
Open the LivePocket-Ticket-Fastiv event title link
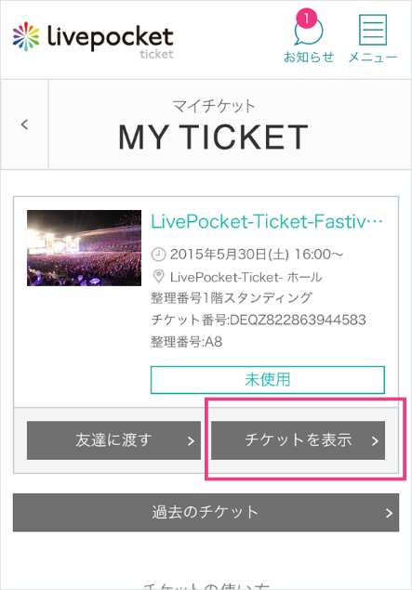pyautogui.click(x=267, y=222)
